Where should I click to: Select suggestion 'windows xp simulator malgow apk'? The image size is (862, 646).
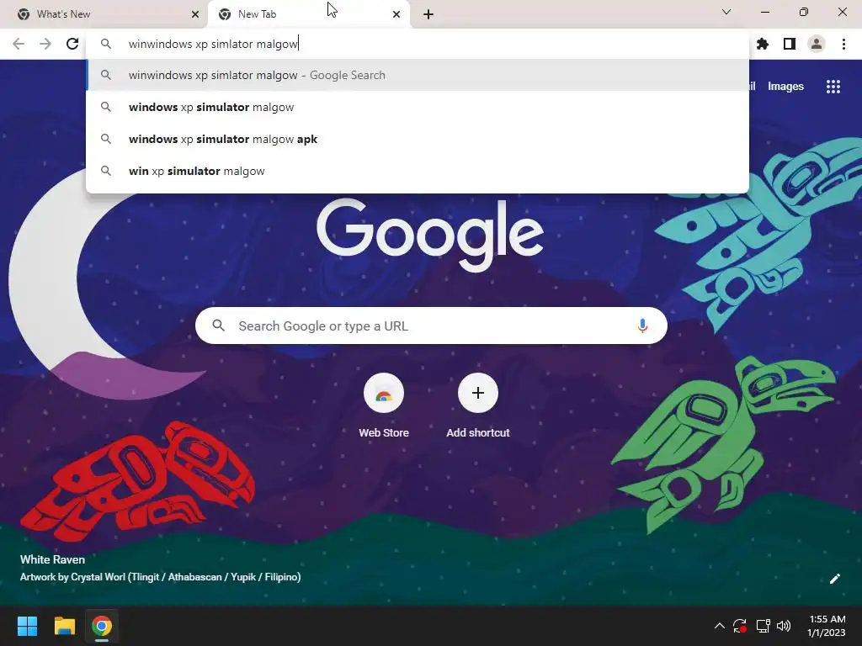(418, 139)
